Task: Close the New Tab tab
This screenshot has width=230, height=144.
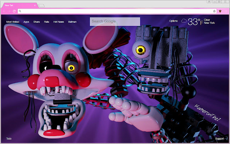Action: [x=35, y=5]
